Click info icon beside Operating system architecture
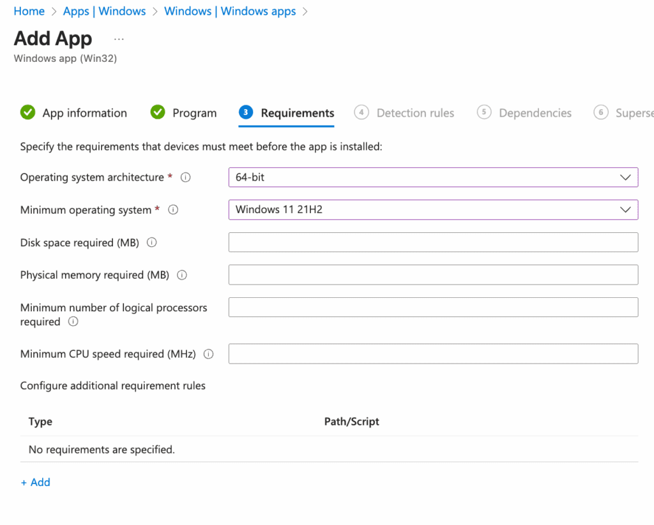Viewport: 654px width, 525px height. pos(185,178)
